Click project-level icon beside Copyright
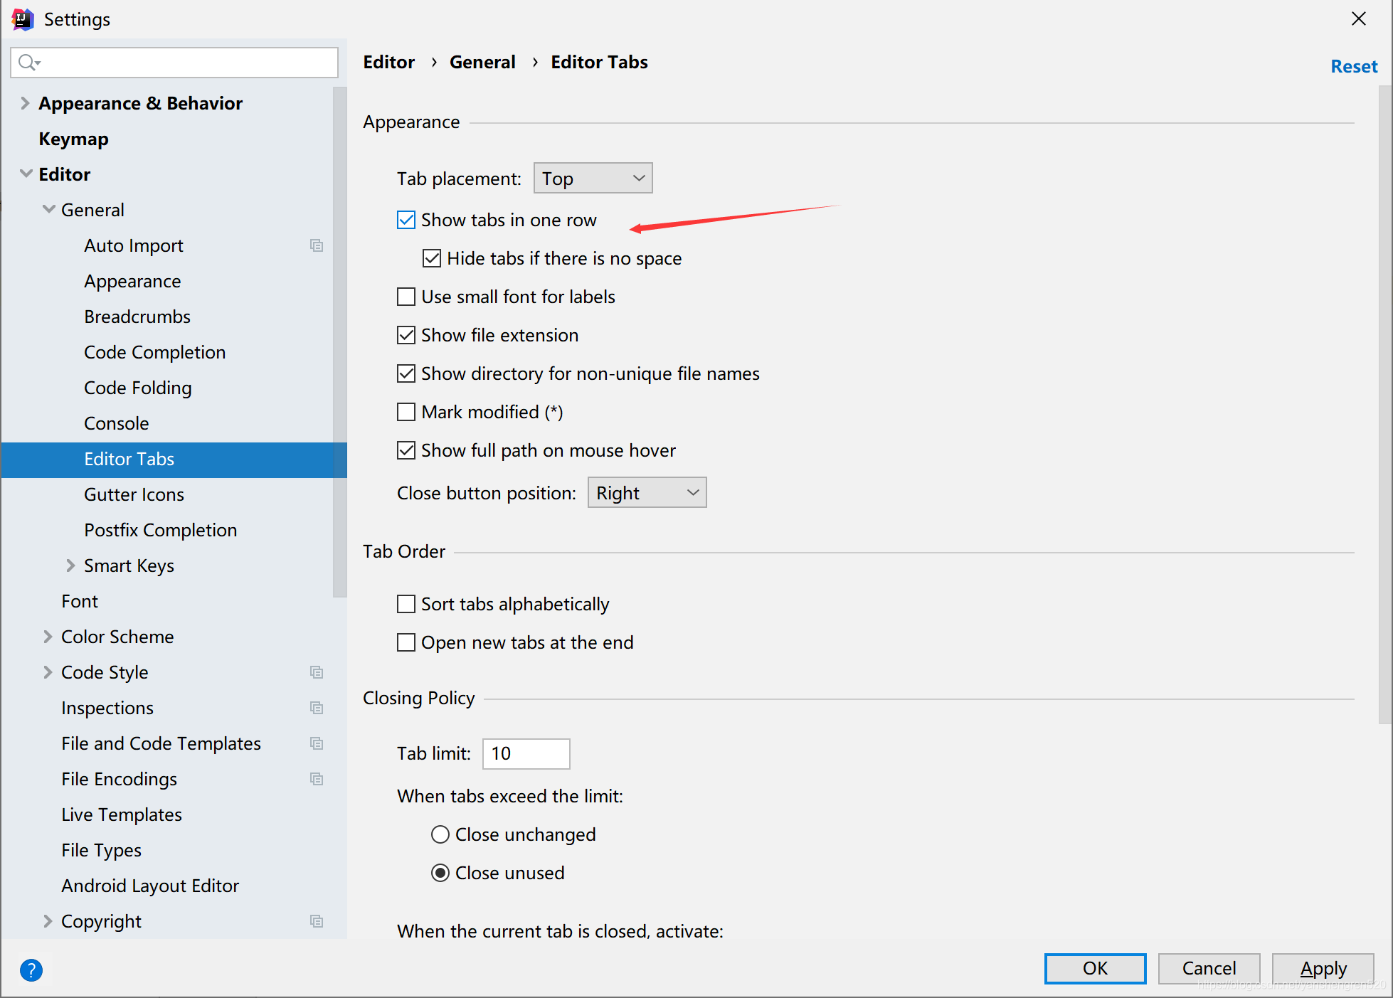The height and width of the screenshot is (998, 1393). pyautogui.click(x=317, y=921)
